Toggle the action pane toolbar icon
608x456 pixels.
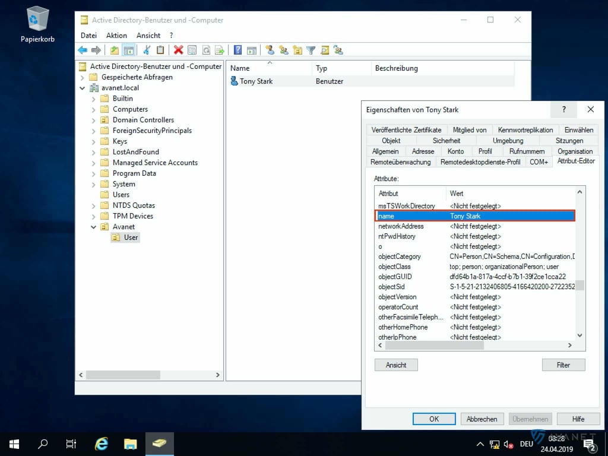tap(252, 50)
